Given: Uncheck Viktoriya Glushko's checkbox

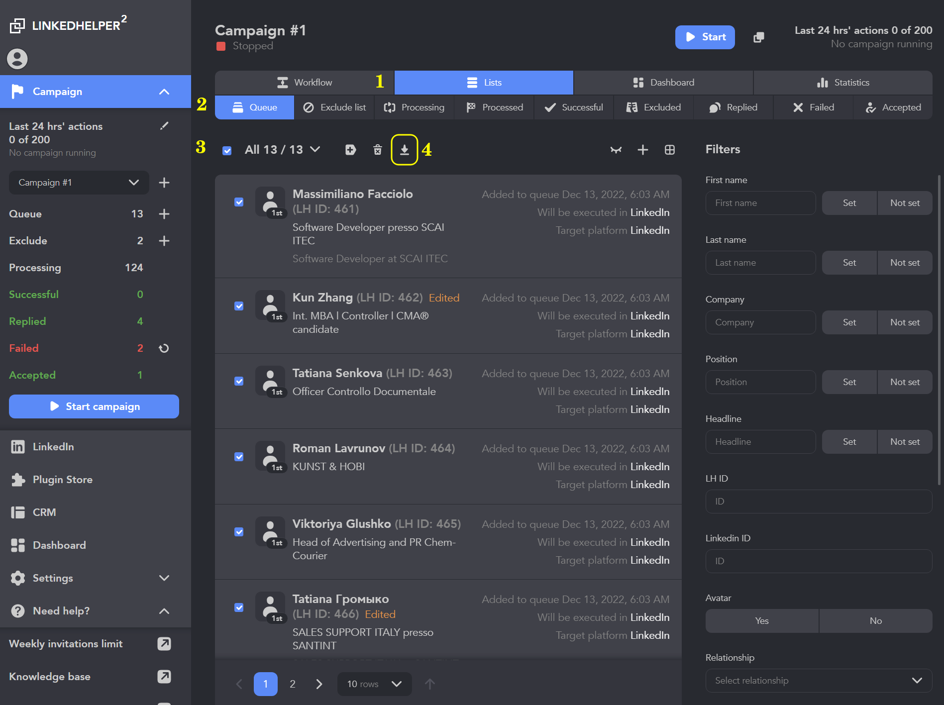Looking at the screenshot, I should coord(239,532).
